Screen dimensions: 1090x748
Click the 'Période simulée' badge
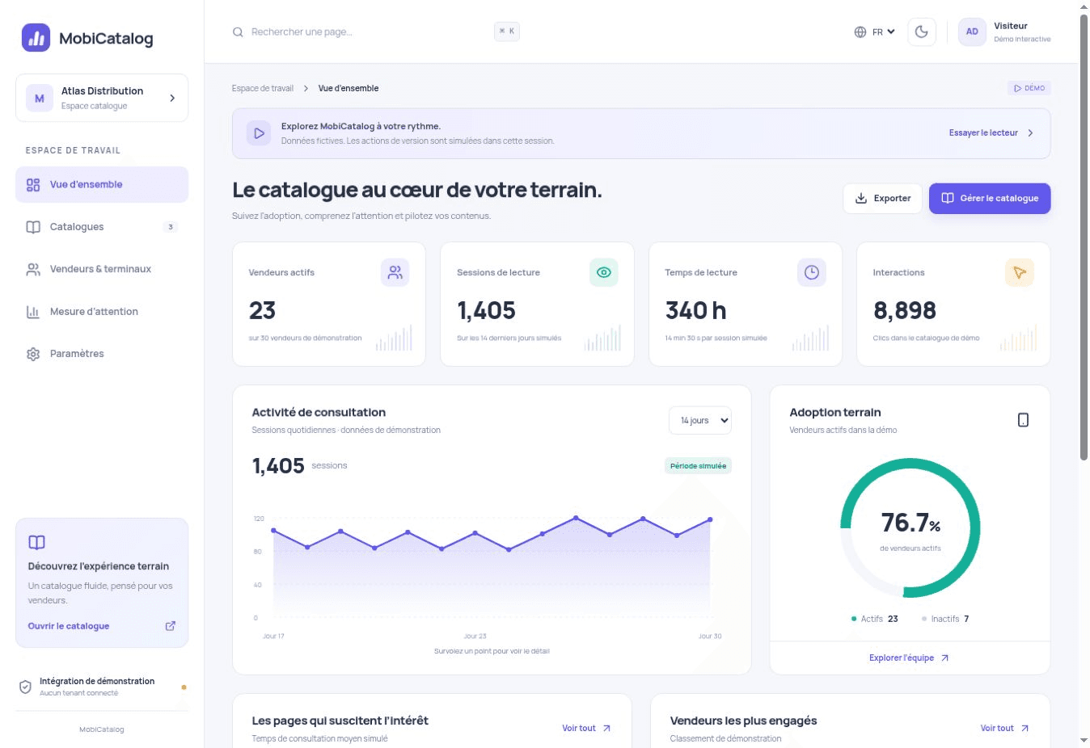coord(698,466)
